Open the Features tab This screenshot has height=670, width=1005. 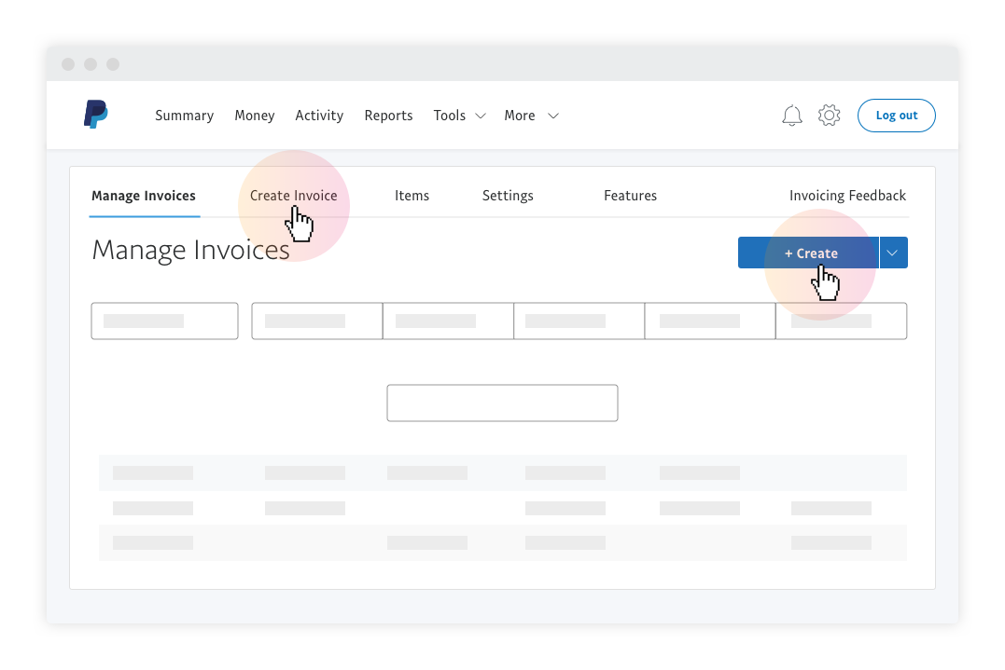click(x=630, y=196)
